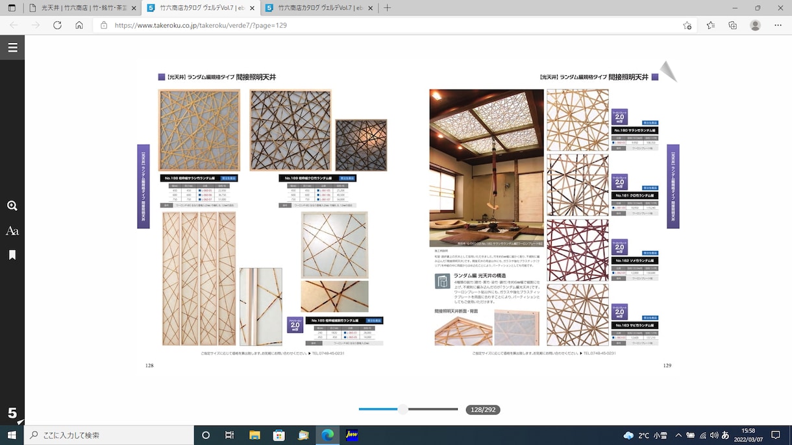Screen dimensions: 792x445
Task: Click the page slider handle
Action: click(x=402, y=409)
